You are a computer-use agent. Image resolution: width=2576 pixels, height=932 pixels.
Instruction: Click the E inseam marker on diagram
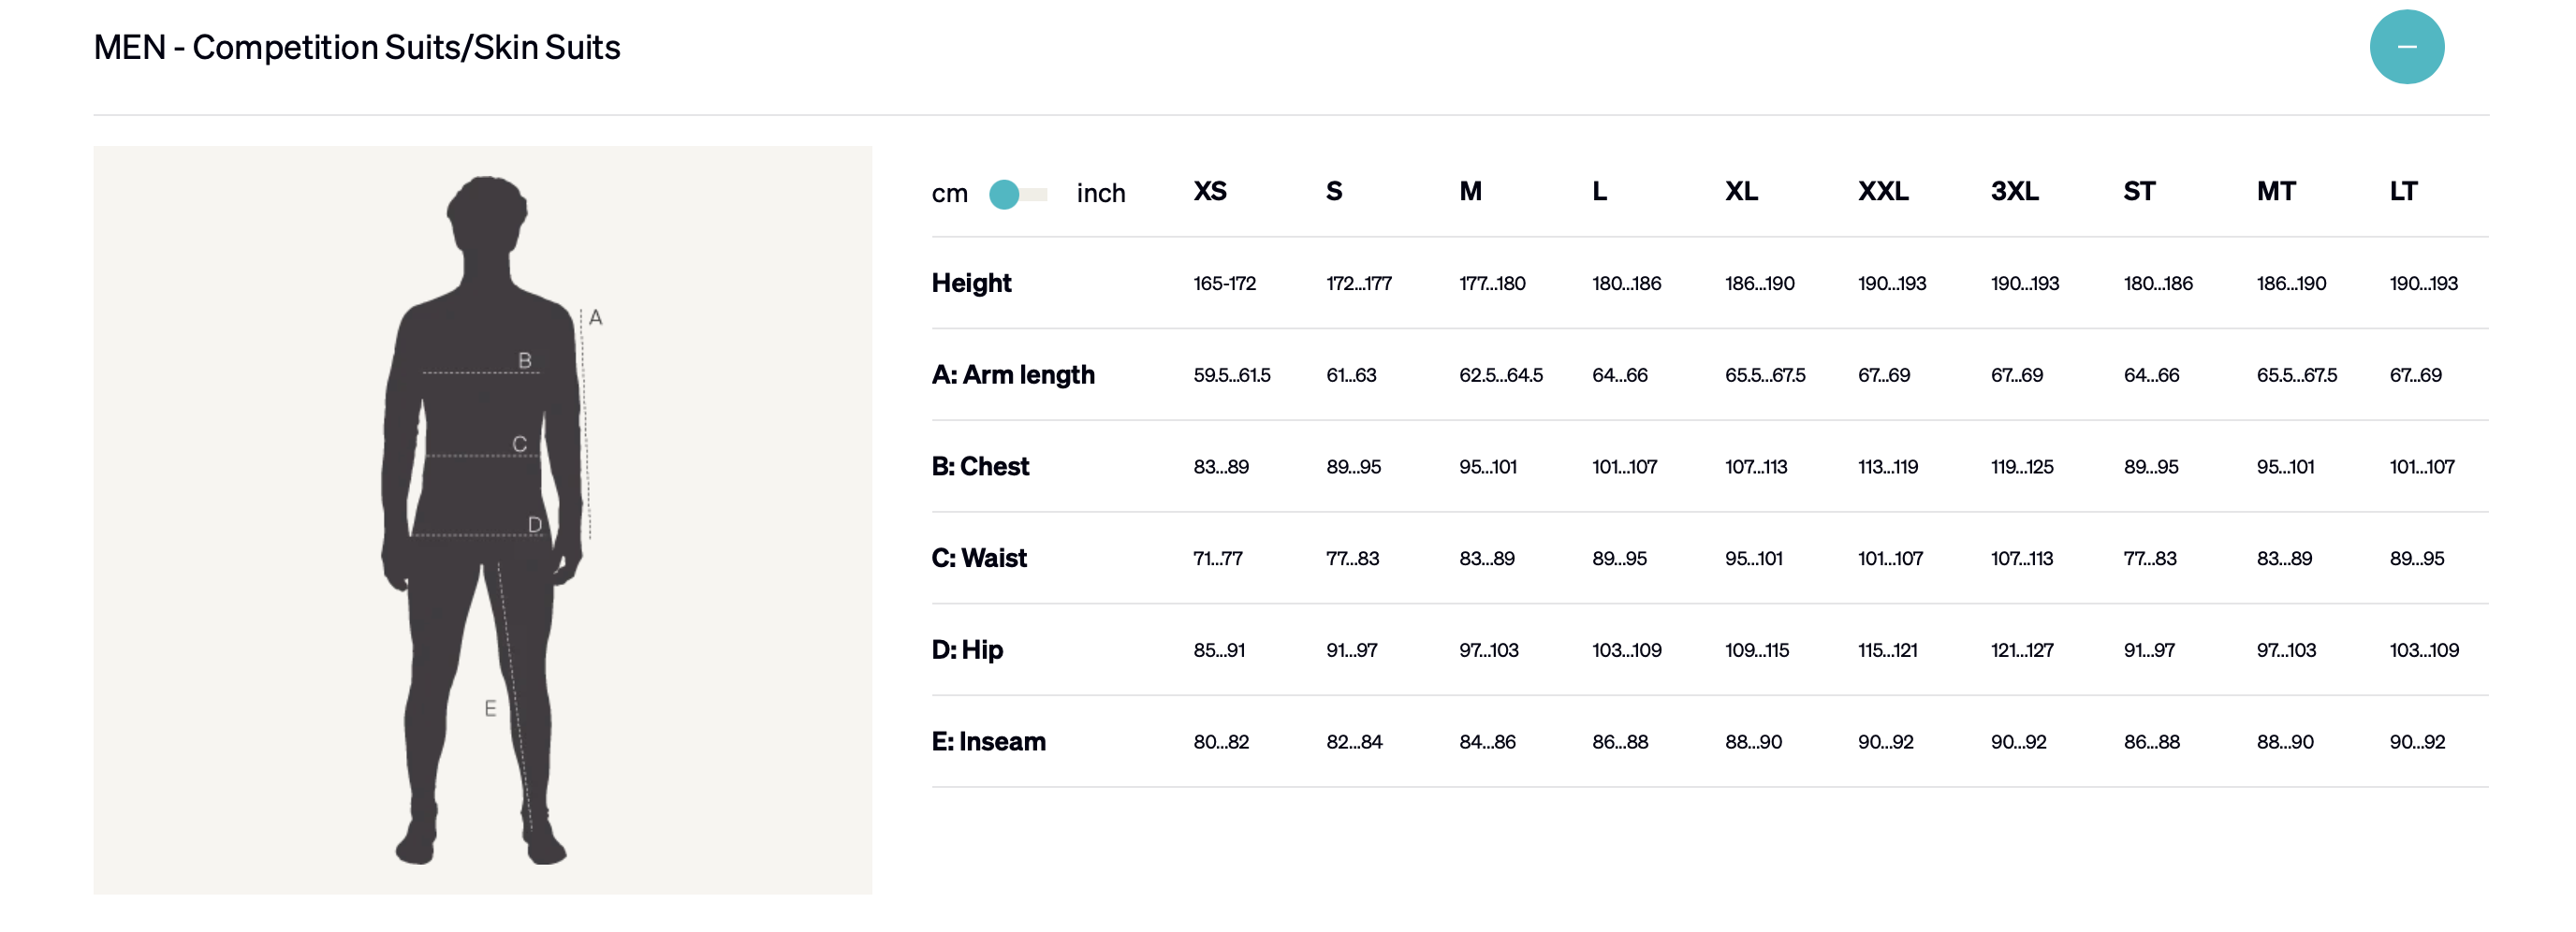pos(490,708)
